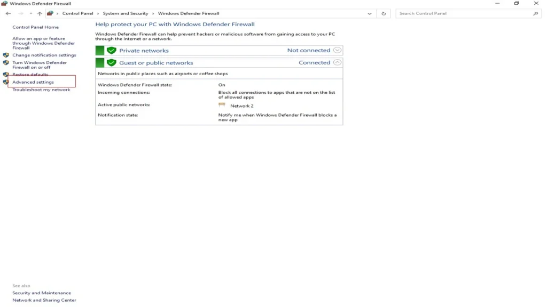The image size is (547, 307).
Task: Open Network and Sharing Center link
Action: 44,300
